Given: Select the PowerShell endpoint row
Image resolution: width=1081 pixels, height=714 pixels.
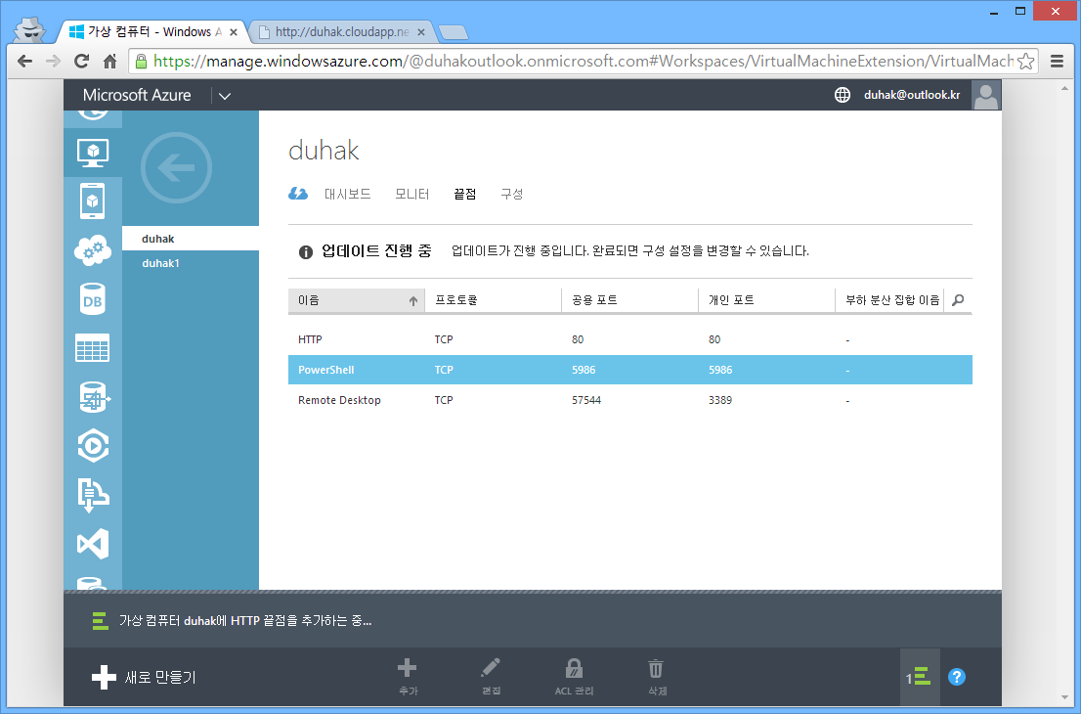Looking at the screenshot, I should coord(630,370).
